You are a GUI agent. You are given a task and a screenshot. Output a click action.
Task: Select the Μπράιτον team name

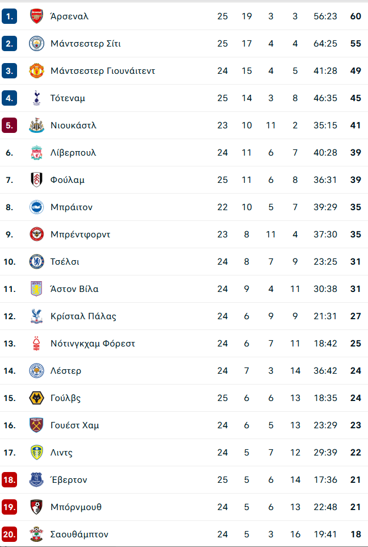72,207
